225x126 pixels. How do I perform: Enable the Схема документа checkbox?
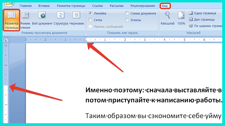pyautogui.click(x=127, y=13)
